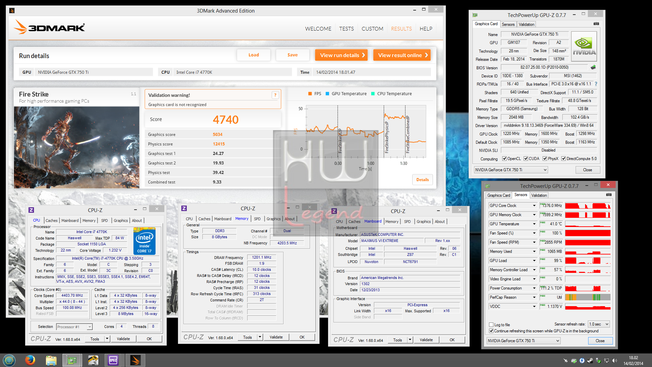Viewport: 652px width, 367px height.
Task: Click the GPU-Z Graphics Card window title icon
Action: coord(475,15)
